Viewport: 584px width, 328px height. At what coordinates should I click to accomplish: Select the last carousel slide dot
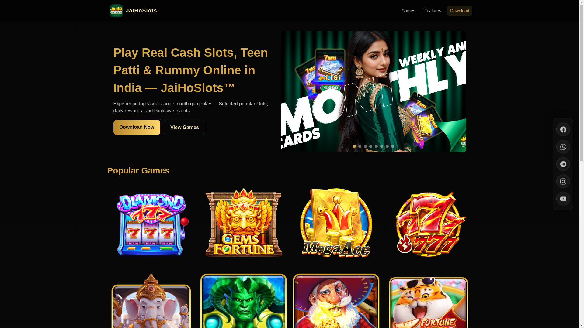click(392, 146)
